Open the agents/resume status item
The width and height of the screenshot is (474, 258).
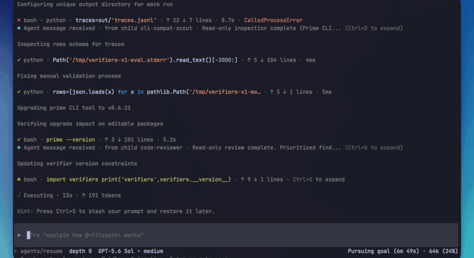[x=41, y=251]
